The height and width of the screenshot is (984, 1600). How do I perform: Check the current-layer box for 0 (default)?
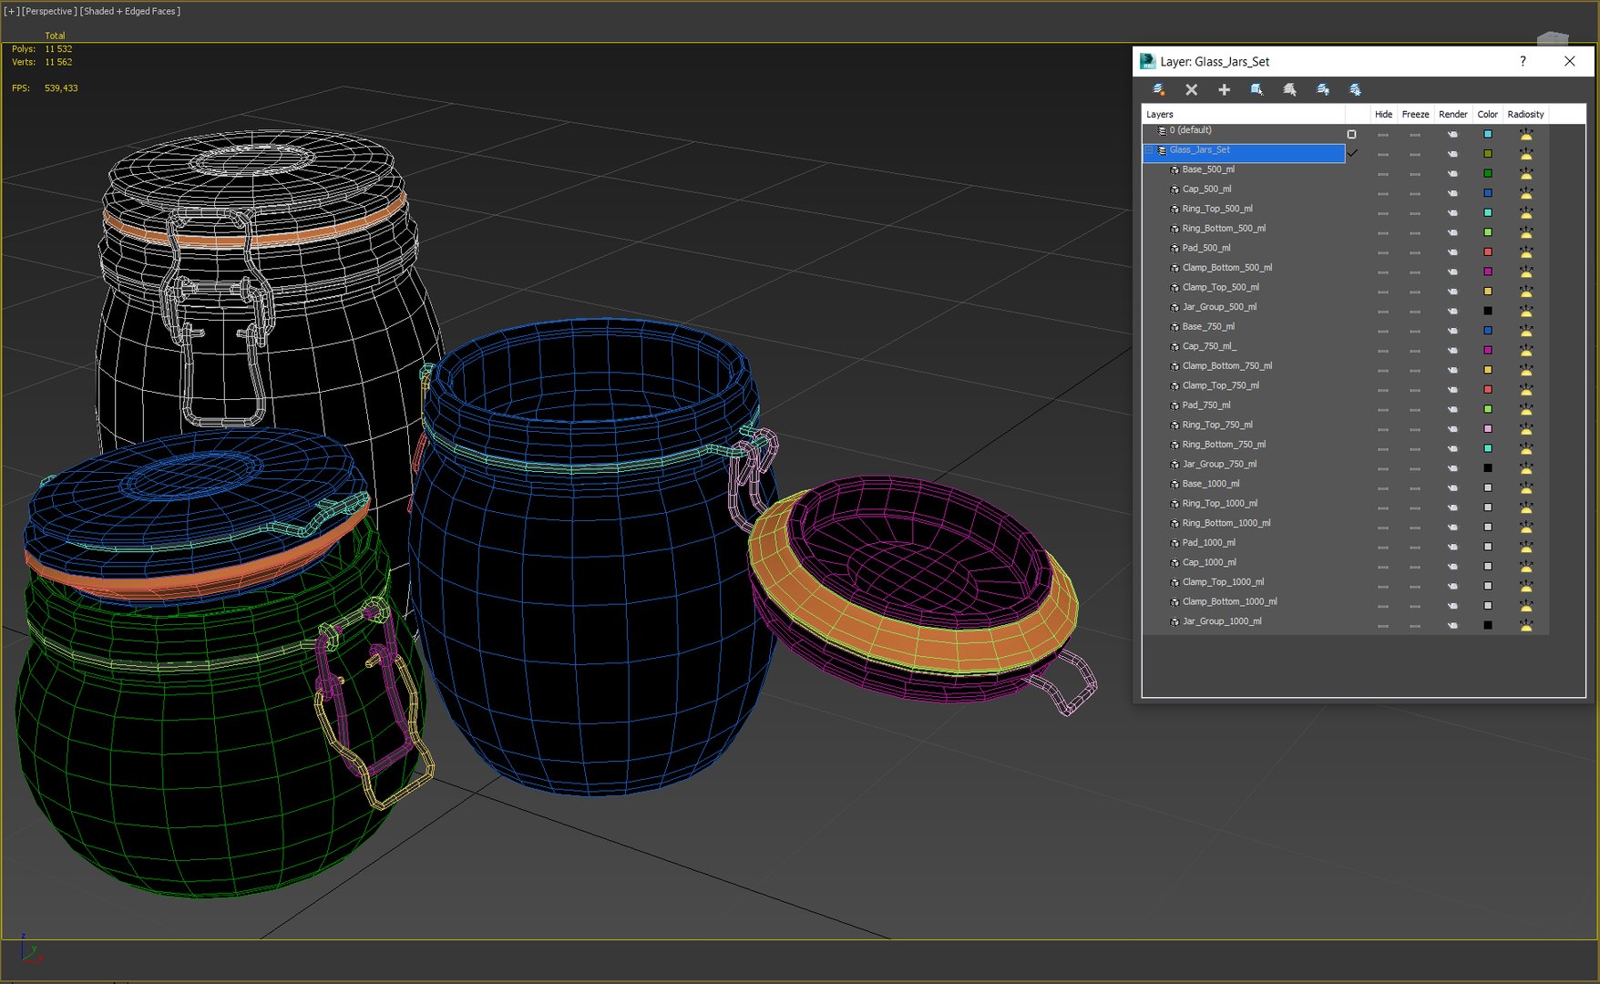click(x=1351, y=134)
